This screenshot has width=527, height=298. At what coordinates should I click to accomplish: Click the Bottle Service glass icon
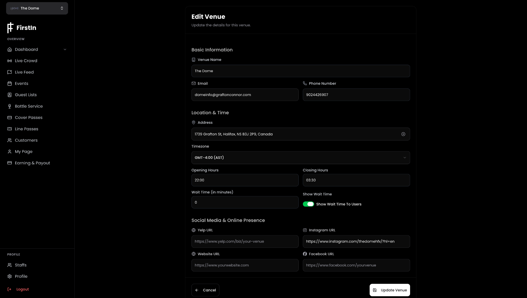10,106
